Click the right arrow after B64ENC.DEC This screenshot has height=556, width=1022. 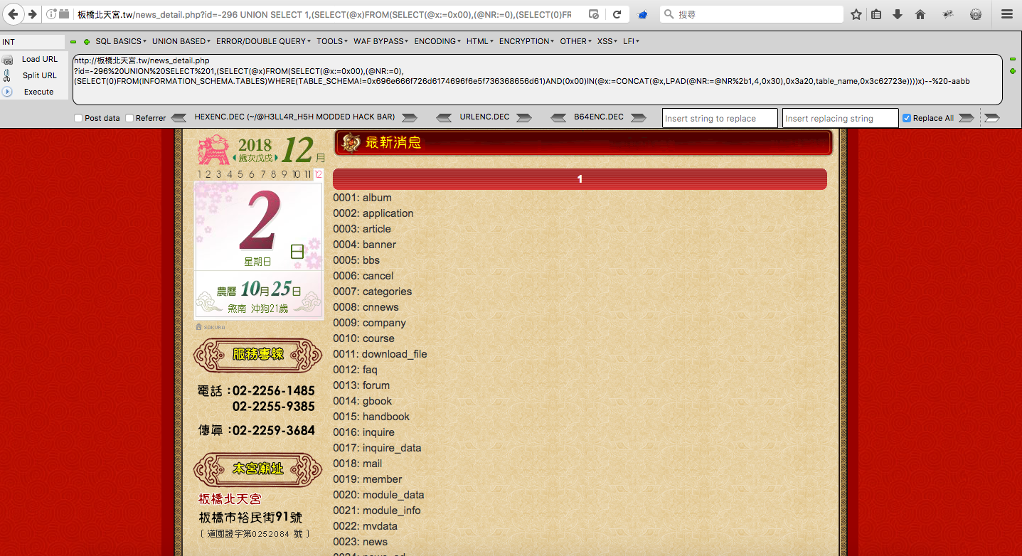639,117
